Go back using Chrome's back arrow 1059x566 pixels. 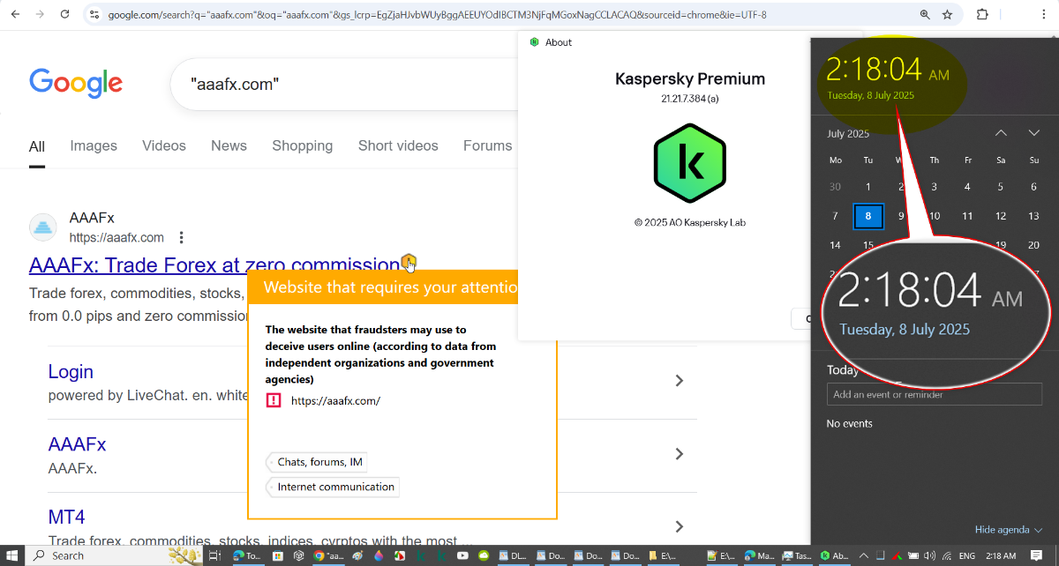pos(15,14)
